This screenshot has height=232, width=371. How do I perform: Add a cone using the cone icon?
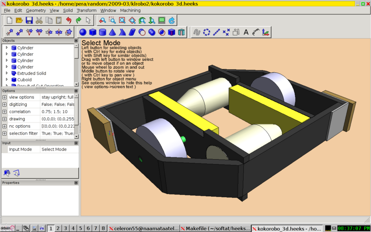(x=112, y=32)
